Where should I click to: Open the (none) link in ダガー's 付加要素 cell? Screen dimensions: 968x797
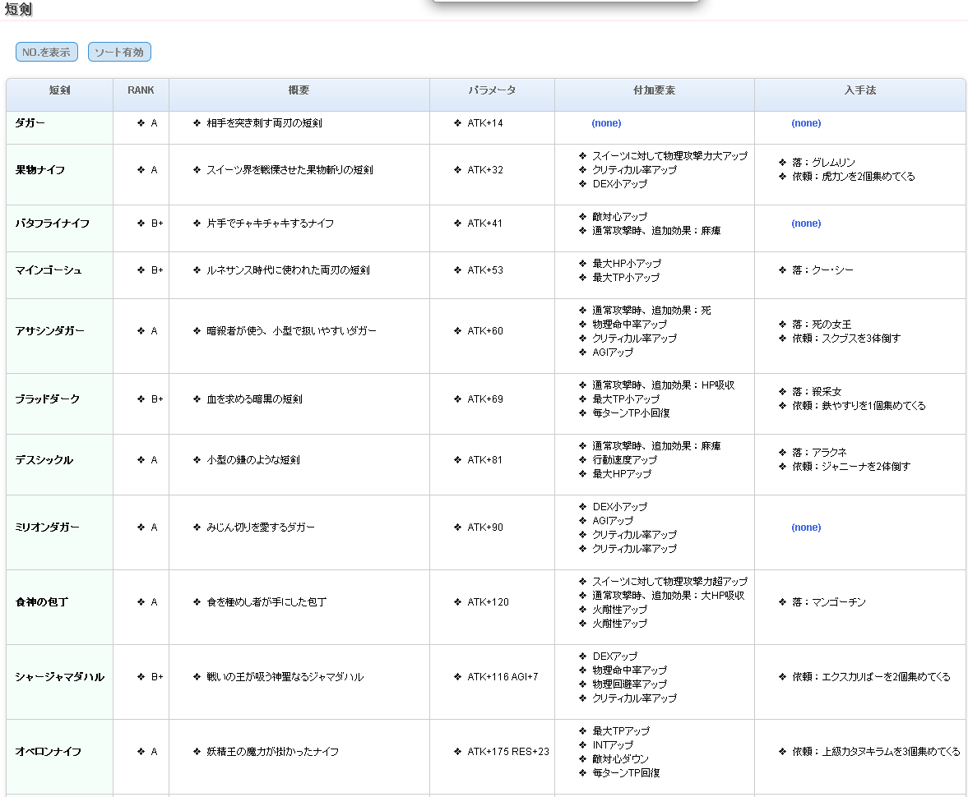click(606, 123)
